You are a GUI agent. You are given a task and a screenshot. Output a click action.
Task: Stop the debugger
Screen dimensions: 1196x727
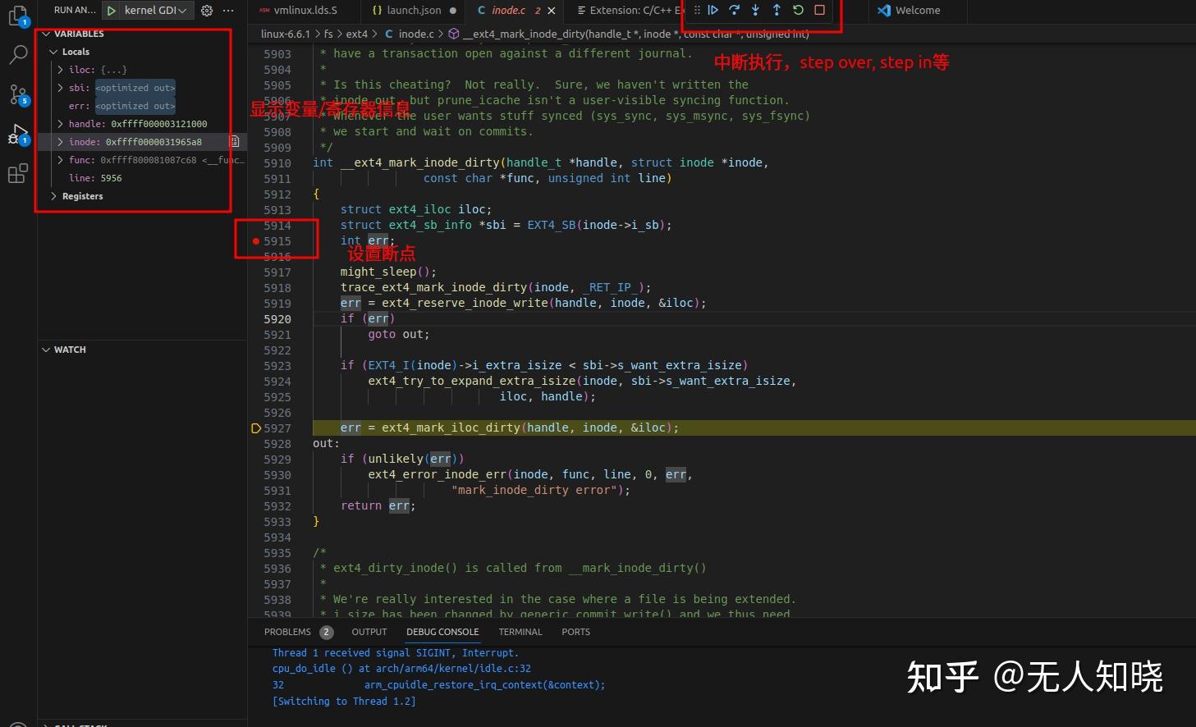pos(818,10)
